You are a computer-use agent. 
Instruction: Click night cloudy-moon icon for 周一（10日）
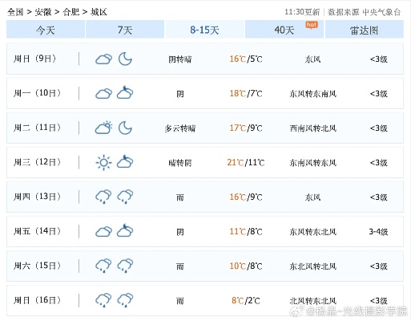(125, 92)
